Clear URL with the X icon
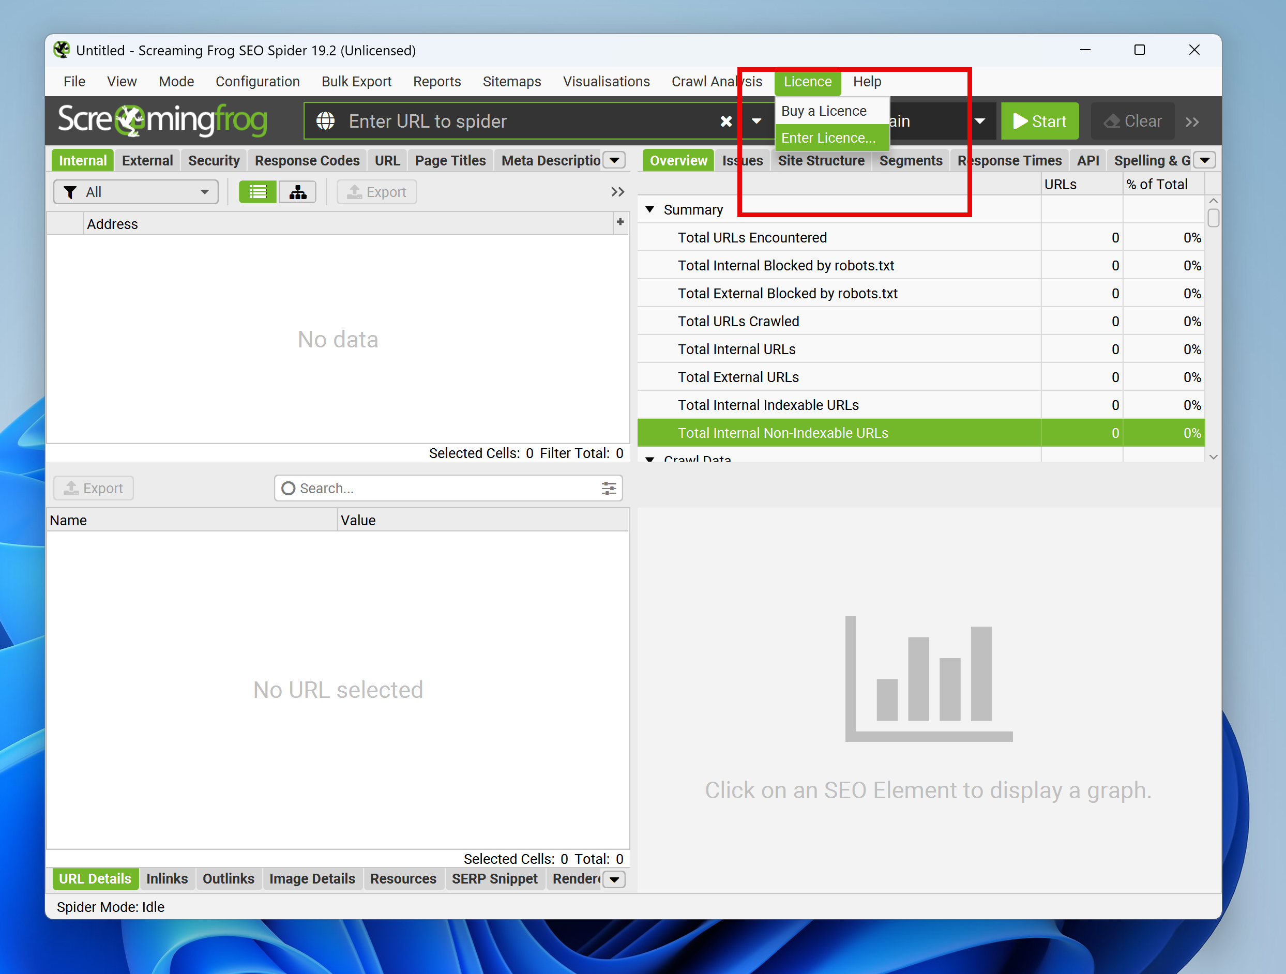 (x=725, y=121)
